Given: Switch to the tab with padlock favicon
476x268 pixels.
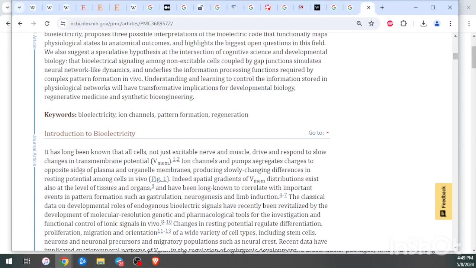Looking at the screenshot, I should point(200,7).
